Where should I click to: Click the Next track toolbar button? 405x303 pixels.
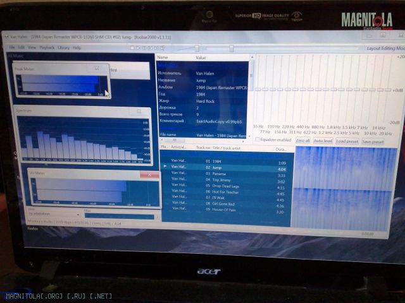156,48
